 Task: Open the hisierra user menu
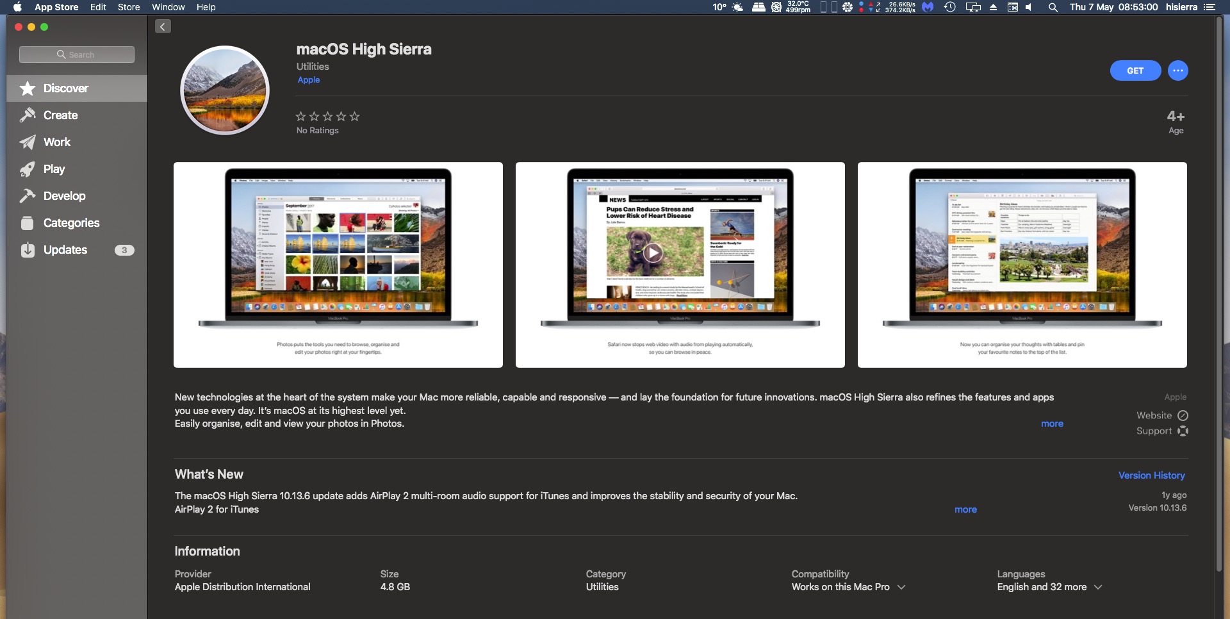1181,7
